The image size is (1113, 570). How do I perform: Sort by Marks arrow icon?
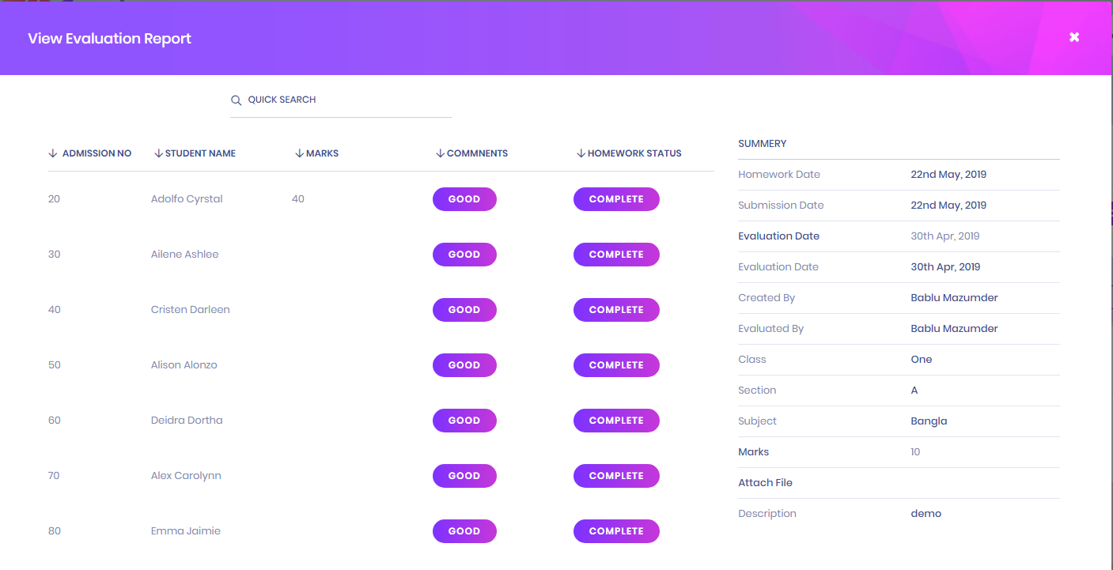[x=299, y=153]
